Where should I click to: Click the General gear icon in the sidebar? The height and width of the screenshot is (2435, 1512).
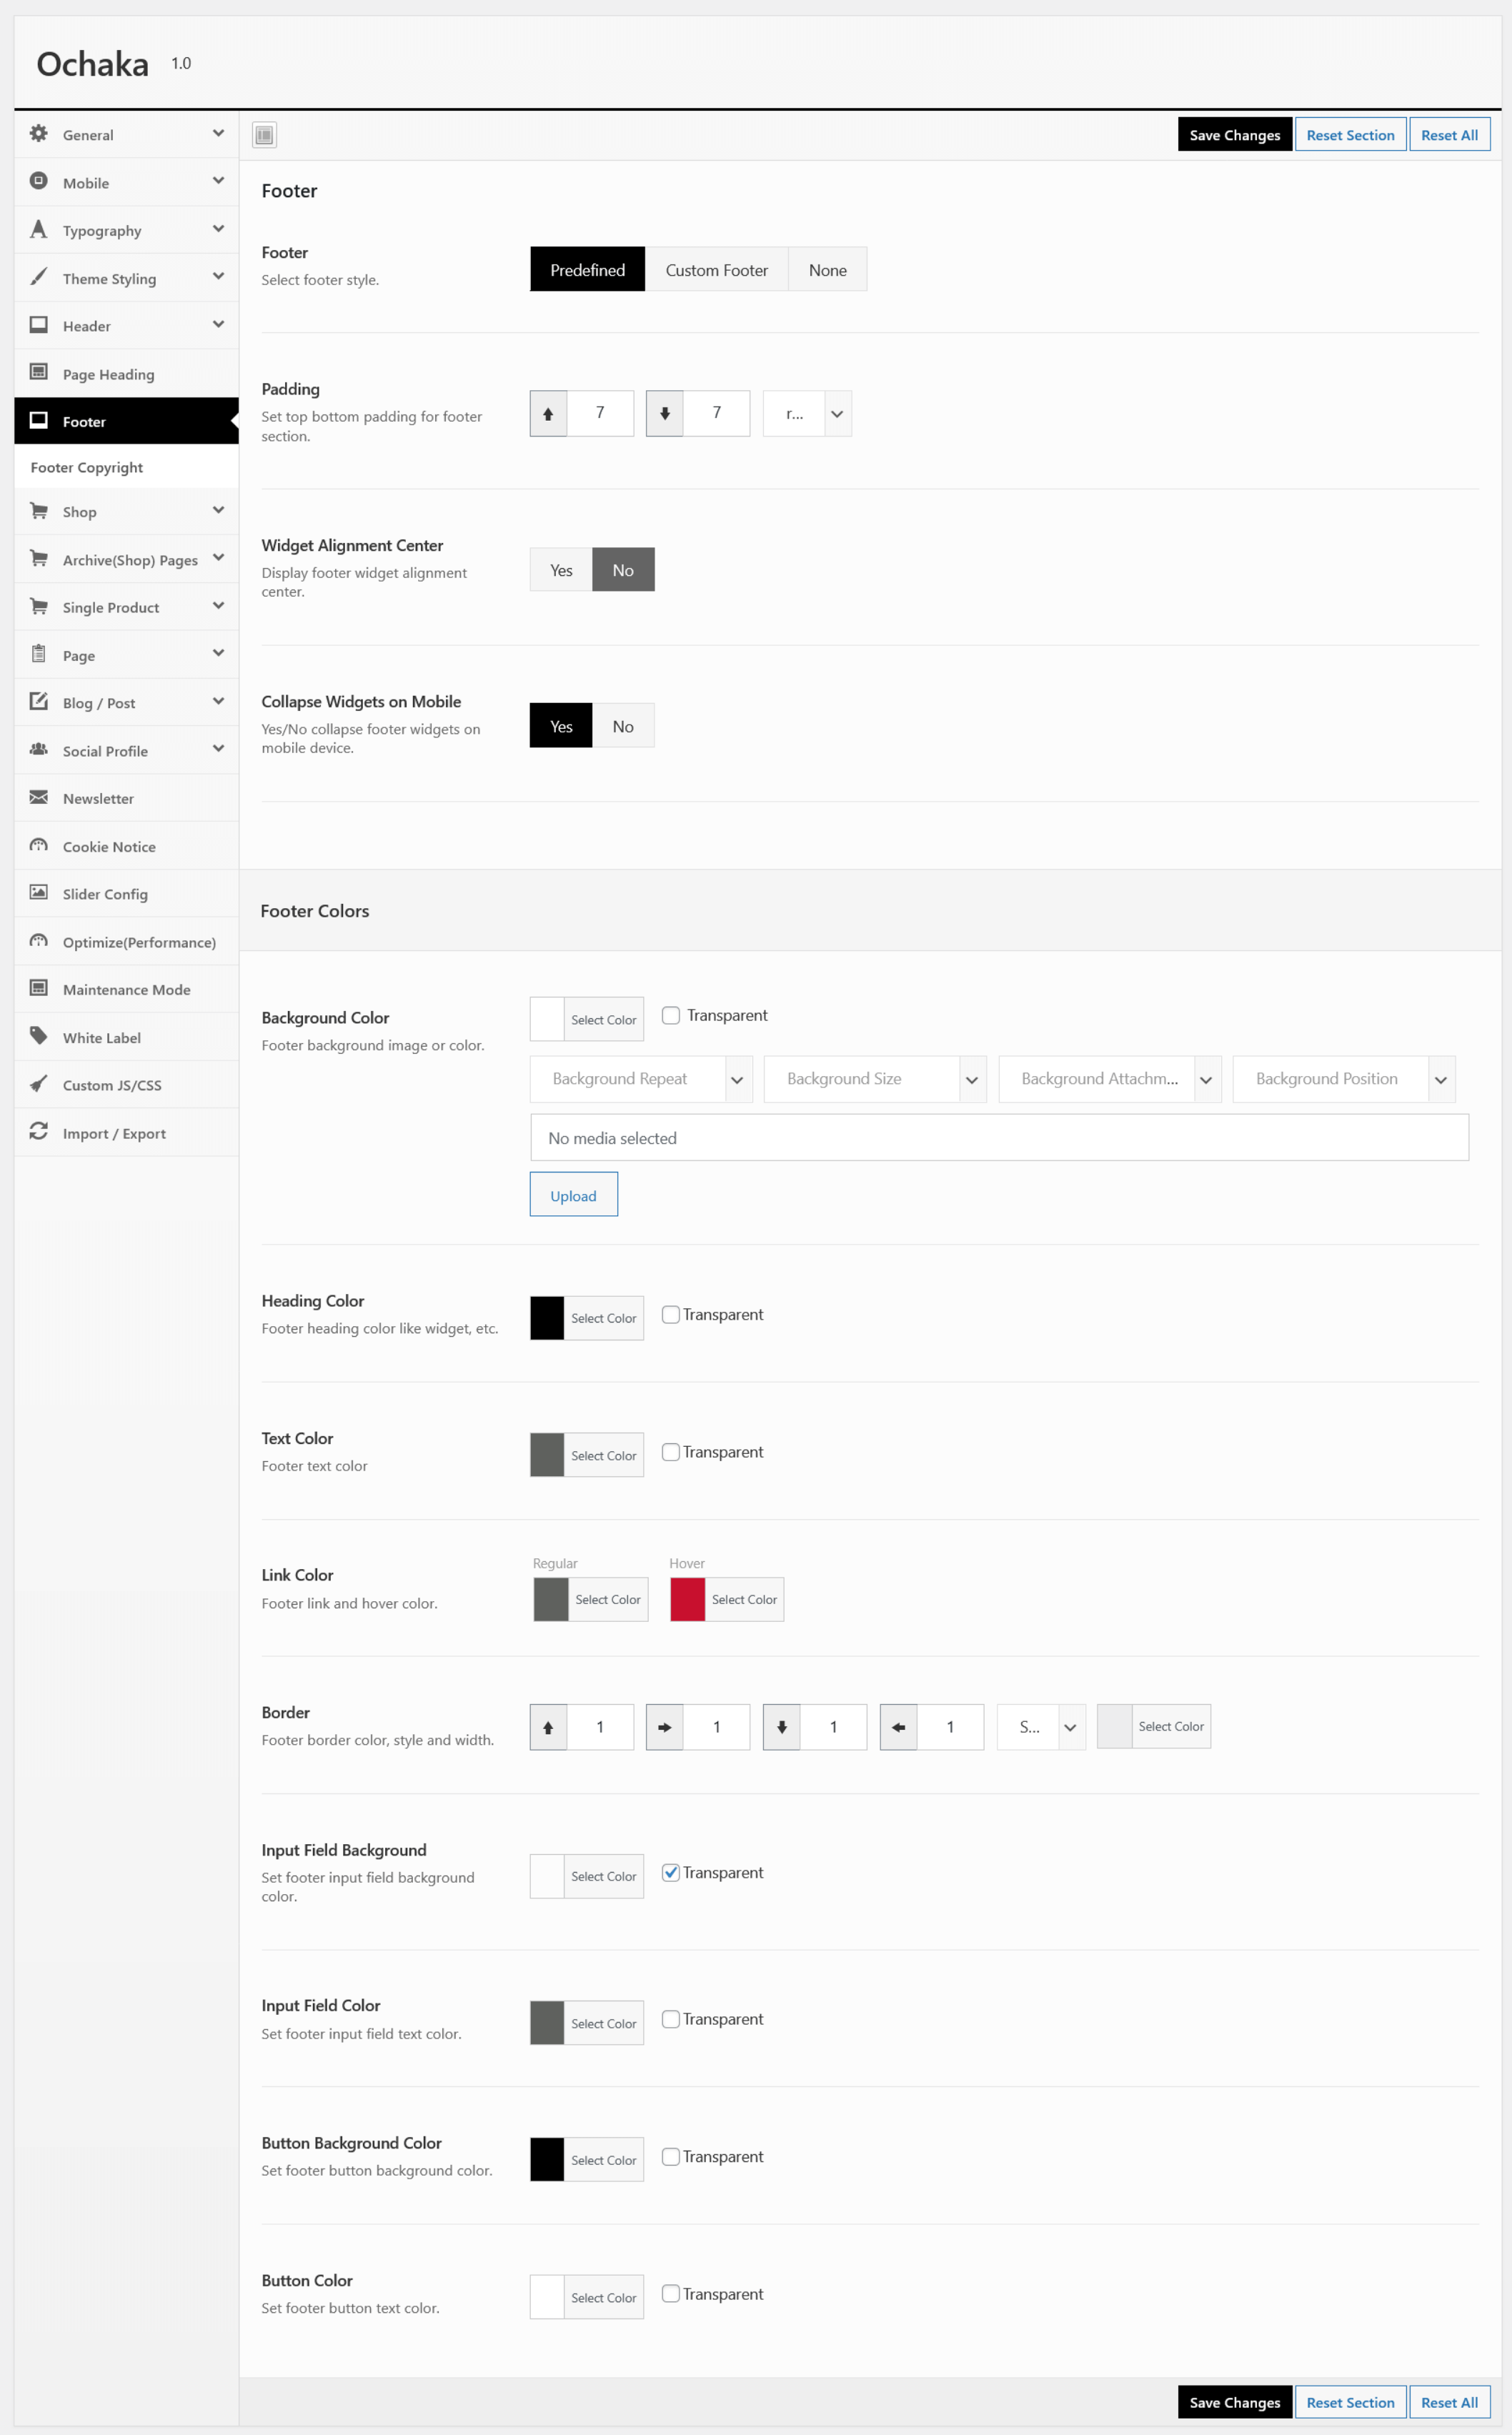39,134
